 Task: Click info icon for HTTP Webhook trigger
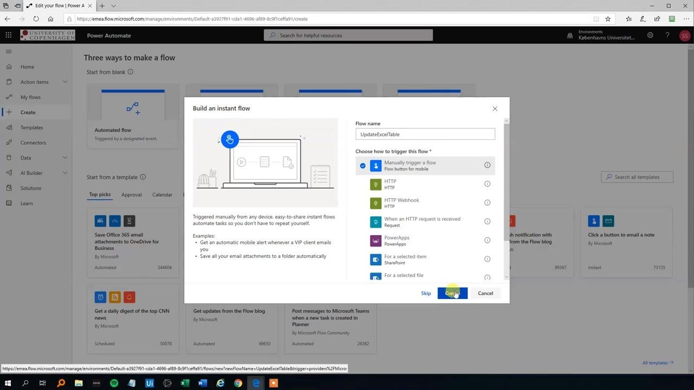click(x=487, y=203)
